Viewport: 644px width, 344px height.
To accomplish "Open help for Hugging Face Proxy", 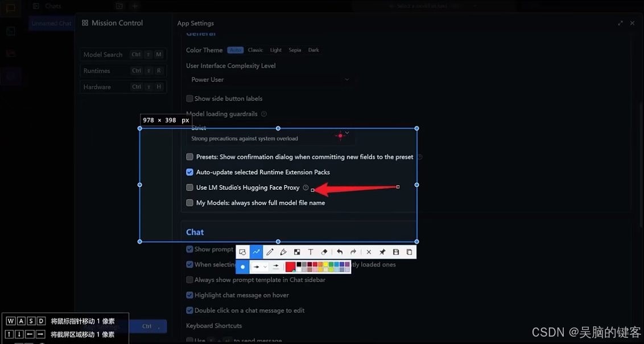I will coord(306,187).
